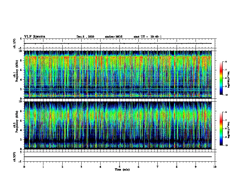Image resolution: width=242 pixels, height=187 pixels.
Task: Click the "Time (min)" axis title
Action: pos(122,170)
